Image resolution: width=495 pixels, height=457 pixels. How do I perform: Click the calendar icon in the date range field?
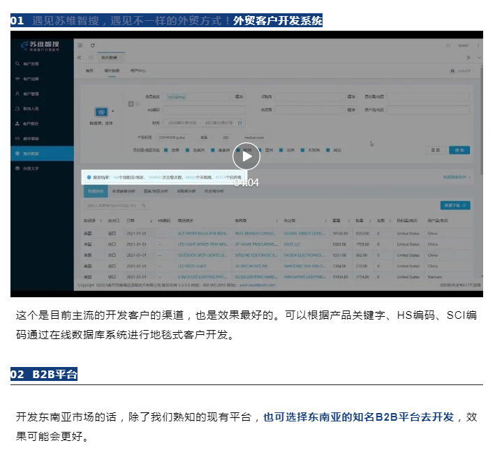240,123
